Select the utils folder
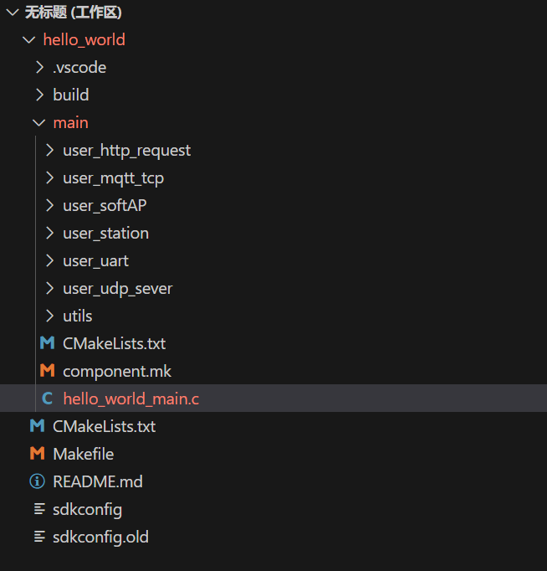The image size is (547, 571). coord(78,316)
